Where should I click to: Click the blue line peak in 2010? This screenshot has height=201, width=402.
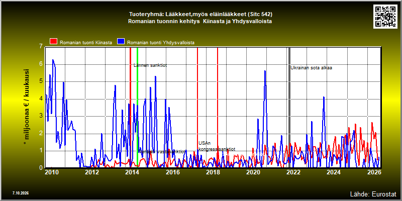[x=53, y=60]
